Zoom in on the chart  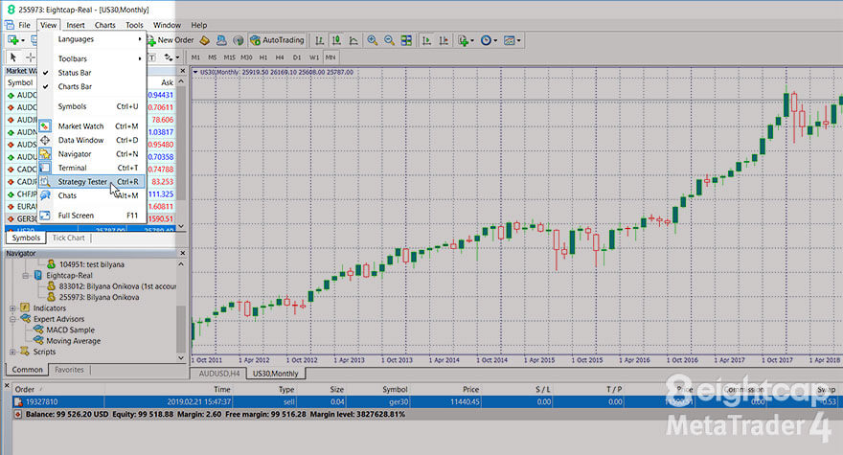(372, 40)
